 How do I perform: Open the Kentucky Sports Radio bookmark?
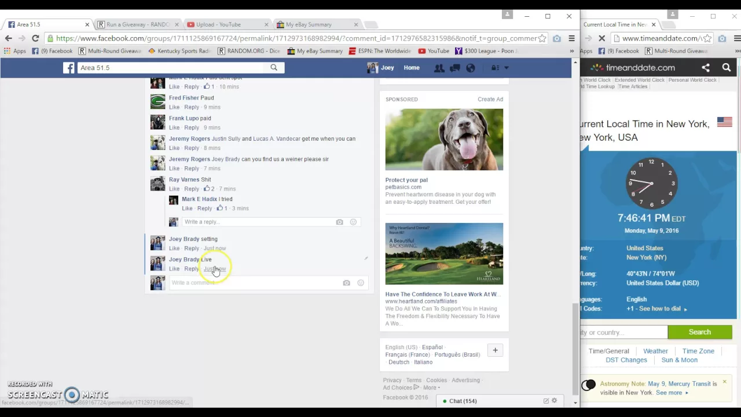179,51
